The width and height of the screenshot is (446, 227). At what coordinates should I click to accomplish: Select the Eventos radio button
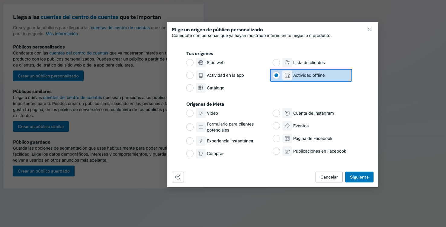coord(276,126)
